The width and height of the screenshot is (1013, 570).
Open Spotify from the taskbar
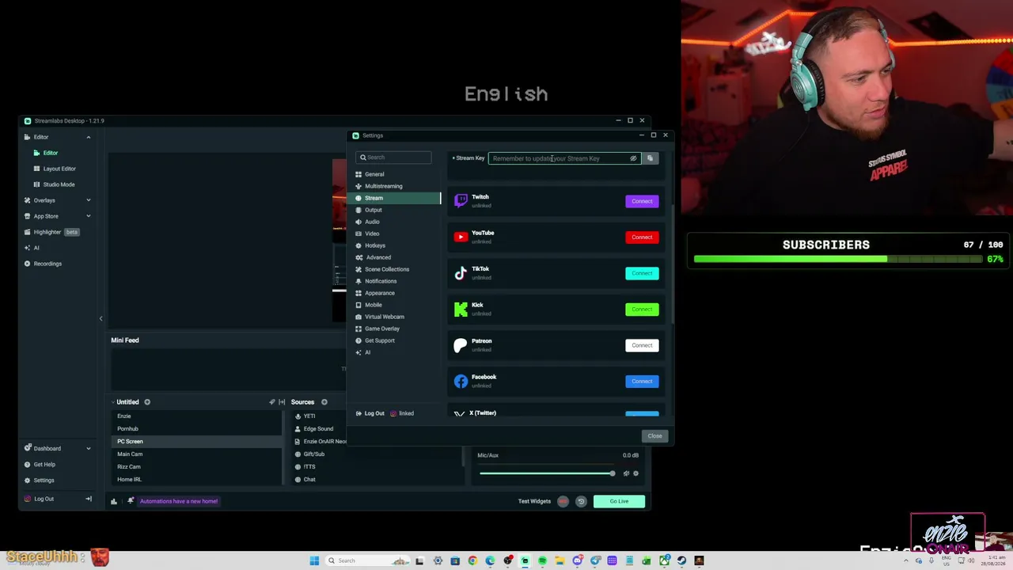[542, 560]
